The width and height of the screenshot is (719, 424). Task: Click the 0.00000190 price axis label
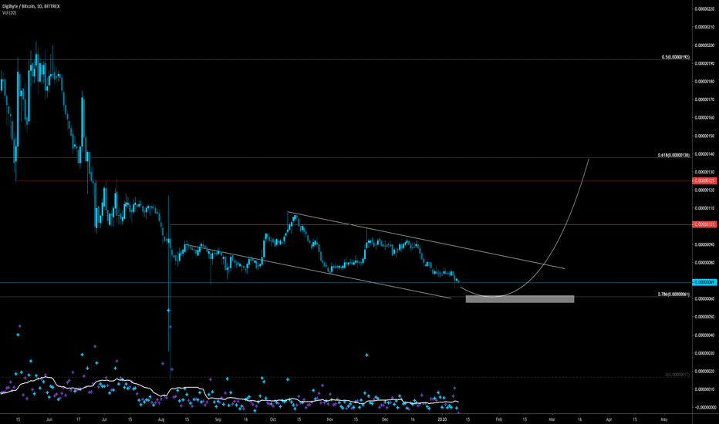(x=705, y=63)
